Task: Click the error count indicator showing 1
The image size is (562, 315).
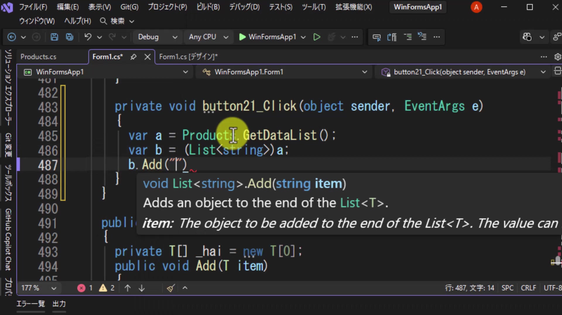Action: [85, 288]
